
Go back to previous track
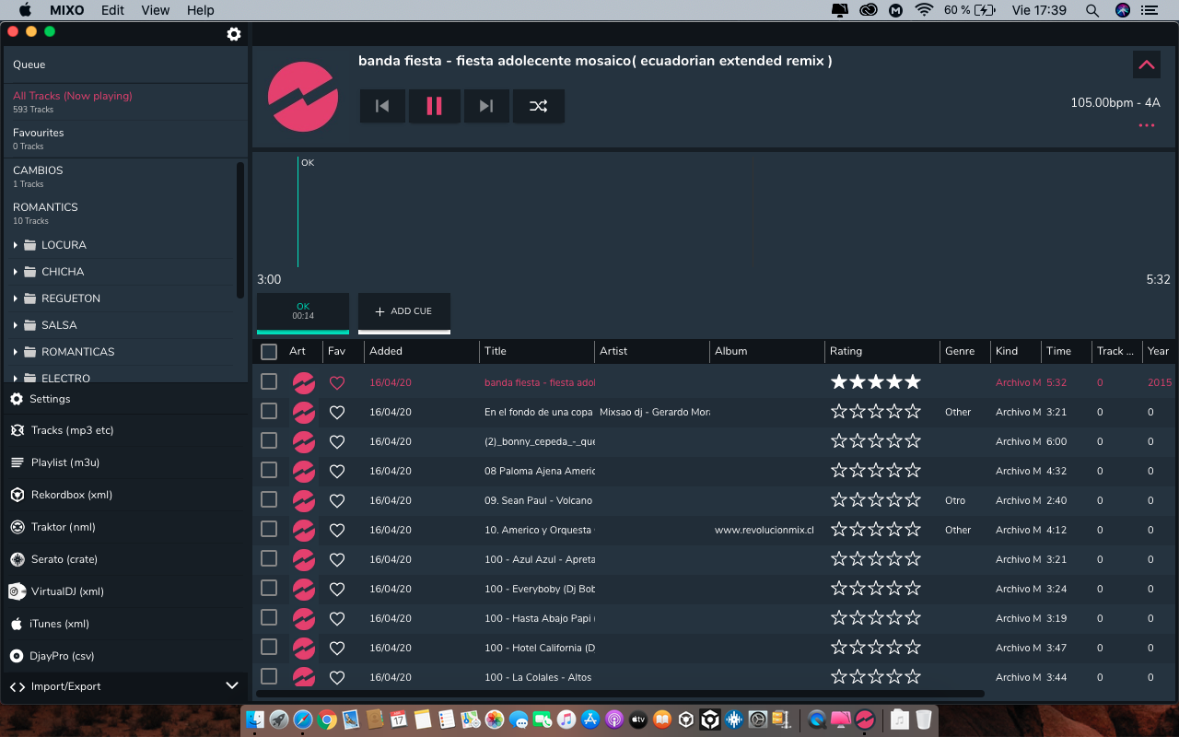click(x=382, y=106)
